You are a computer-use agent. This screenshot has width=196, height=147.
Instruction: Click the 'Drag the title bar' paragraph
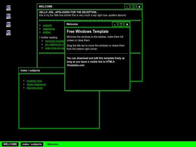point(95,47)
